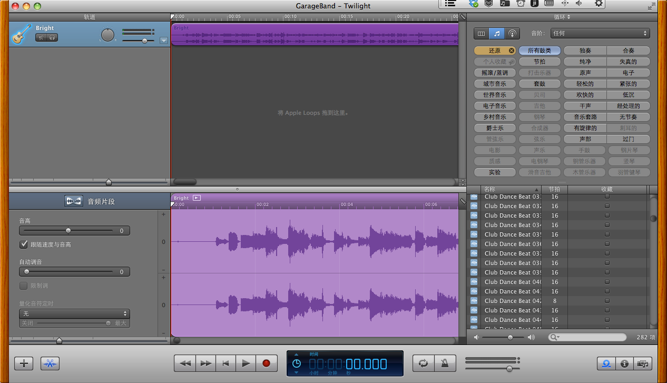Show the track info panel
This screenshot has height=383, width=667.
624,364
